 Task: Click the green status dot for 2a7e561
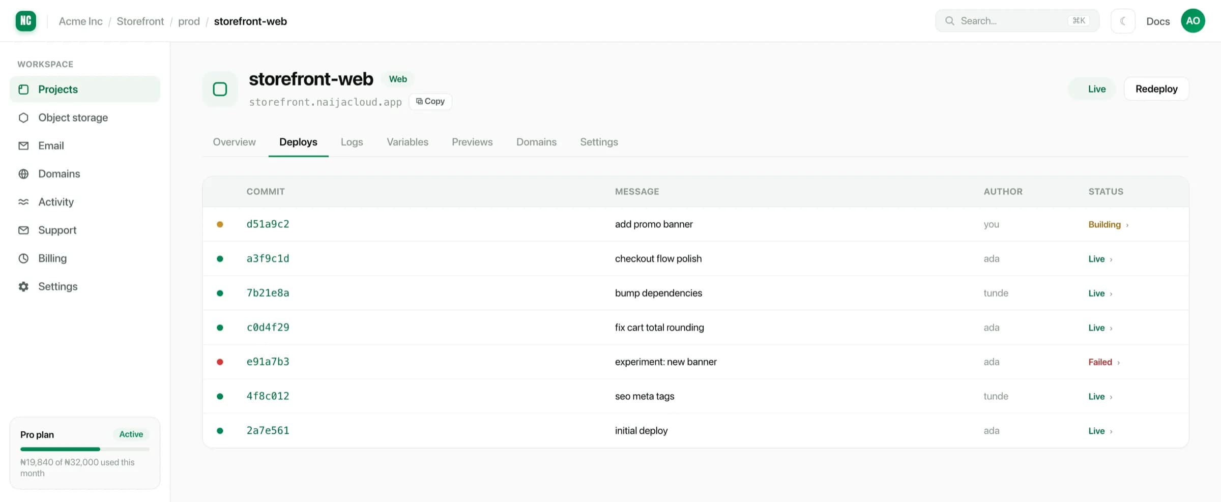click(x=220, y=431)
